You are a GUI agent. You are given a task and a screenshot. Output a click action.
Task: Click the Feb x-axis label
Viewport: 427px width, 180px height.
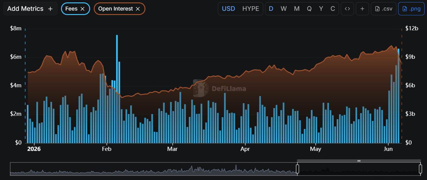point(107,149)
